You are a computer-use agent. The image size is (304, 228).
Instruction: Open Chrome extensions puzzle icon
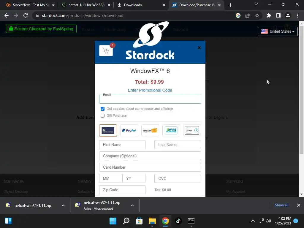(269, 15)
